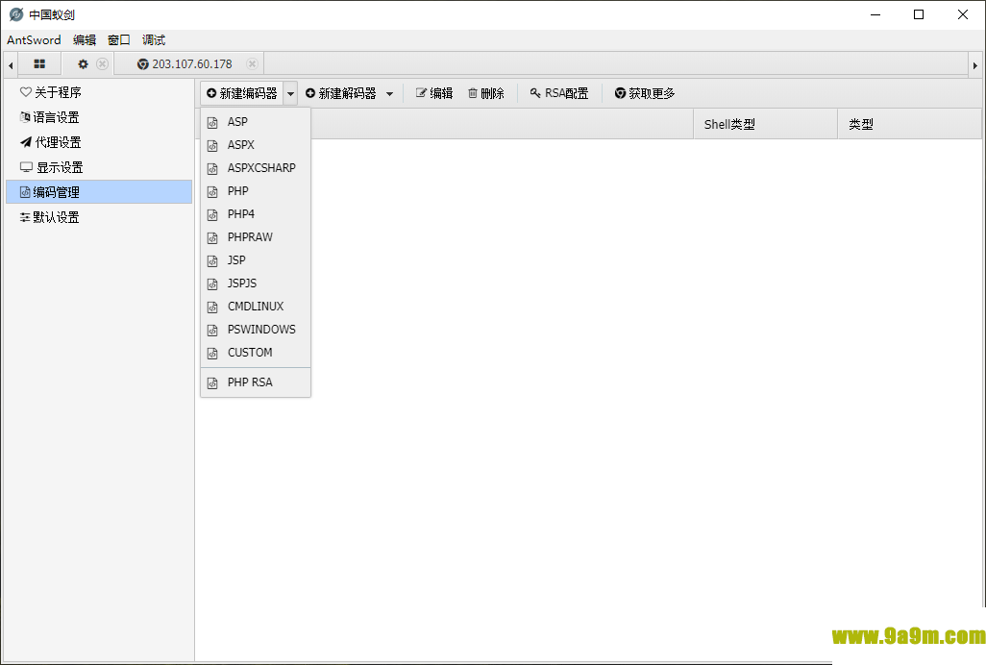
Task: Choose PSWINDOWS from the encoder menu
Action: pyautogui.click(x=256, y=330)
